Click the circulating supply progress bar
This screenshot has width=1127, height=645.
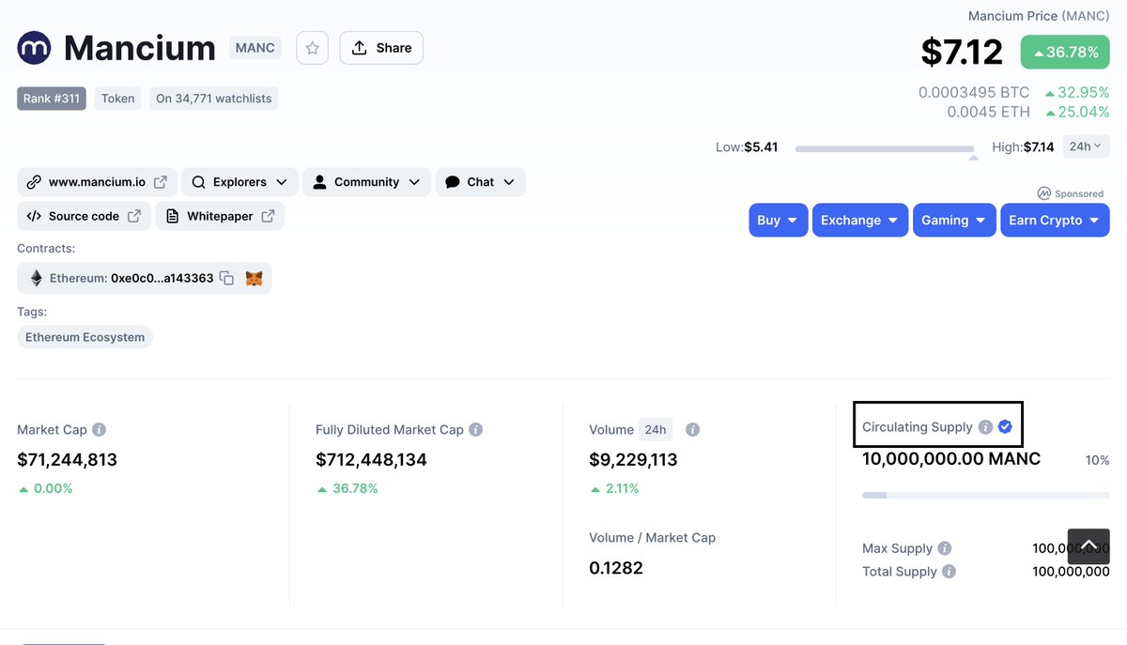click(986, 495)
